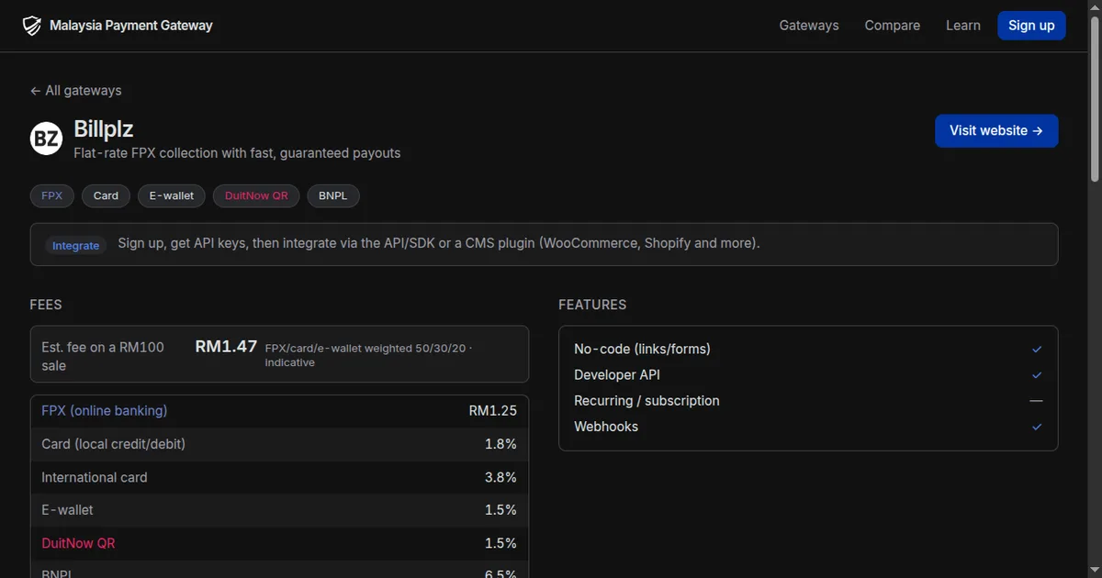Select the BNPL tag chip

click(x=333, y=195)
